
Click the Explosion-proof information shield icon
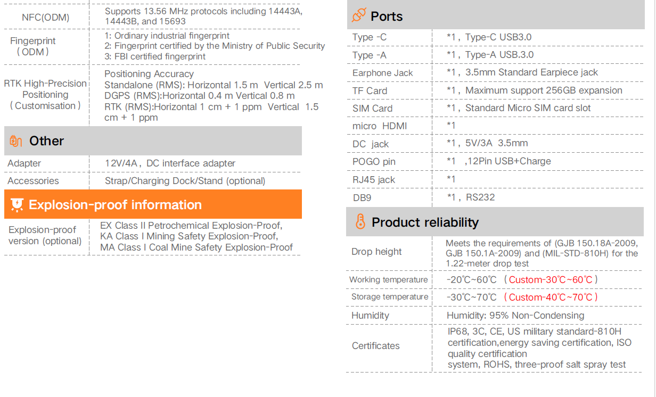(x=17, y=204)
